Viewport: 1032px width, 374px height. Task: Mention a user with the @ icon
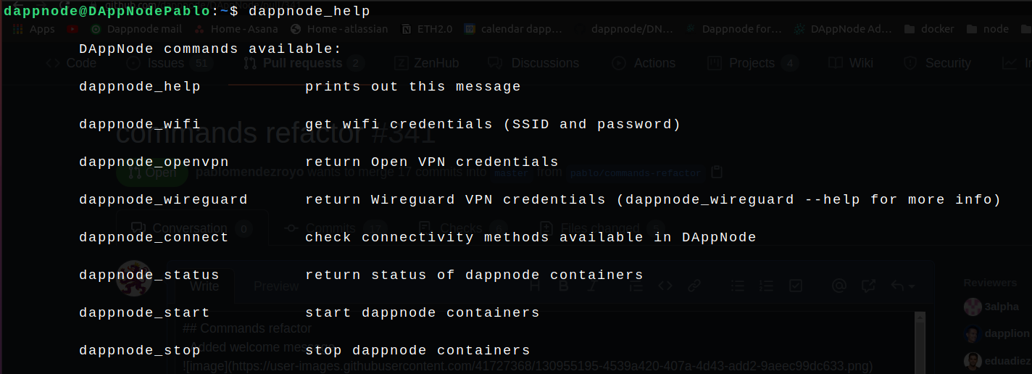(839, 286)
